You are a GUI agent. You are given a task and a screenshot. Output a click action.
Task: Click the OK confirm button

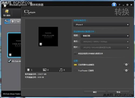click(x=95, y=92)
